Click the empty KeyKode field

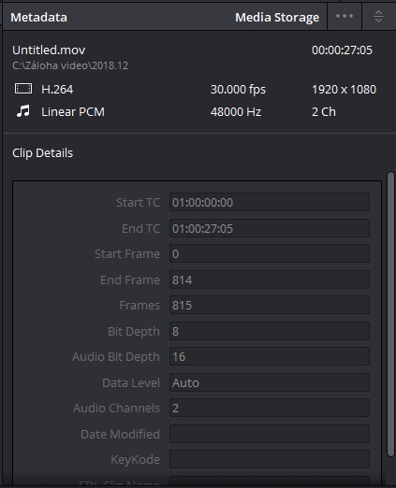[270, 459]
